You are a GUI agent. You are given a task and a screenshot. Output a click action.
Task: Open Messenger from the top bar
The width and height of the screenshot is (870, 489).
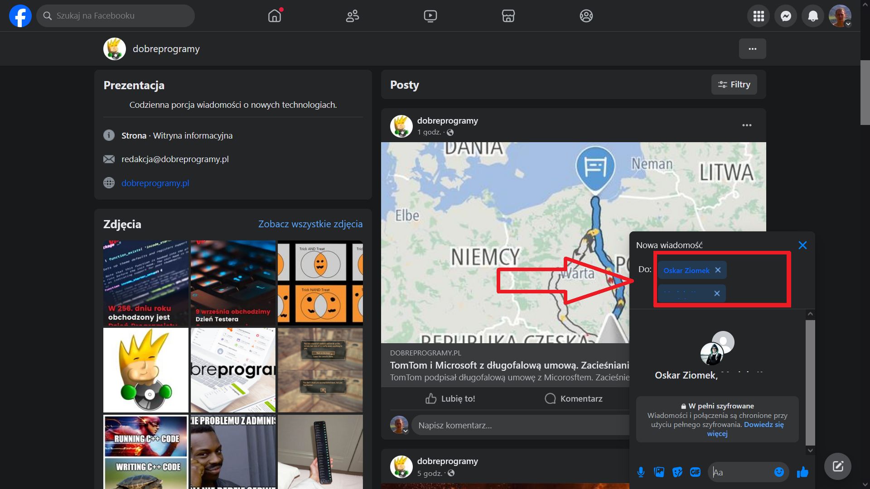pyautogui.click(x=785, y=15)
